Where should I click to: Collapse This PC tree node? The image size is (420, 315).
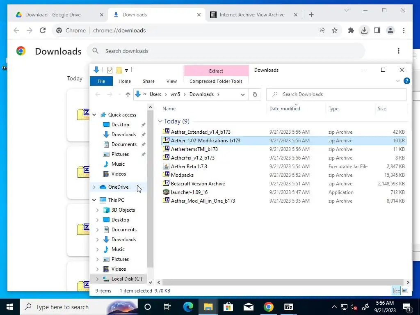pyautogui.click(x=94, y=200)
